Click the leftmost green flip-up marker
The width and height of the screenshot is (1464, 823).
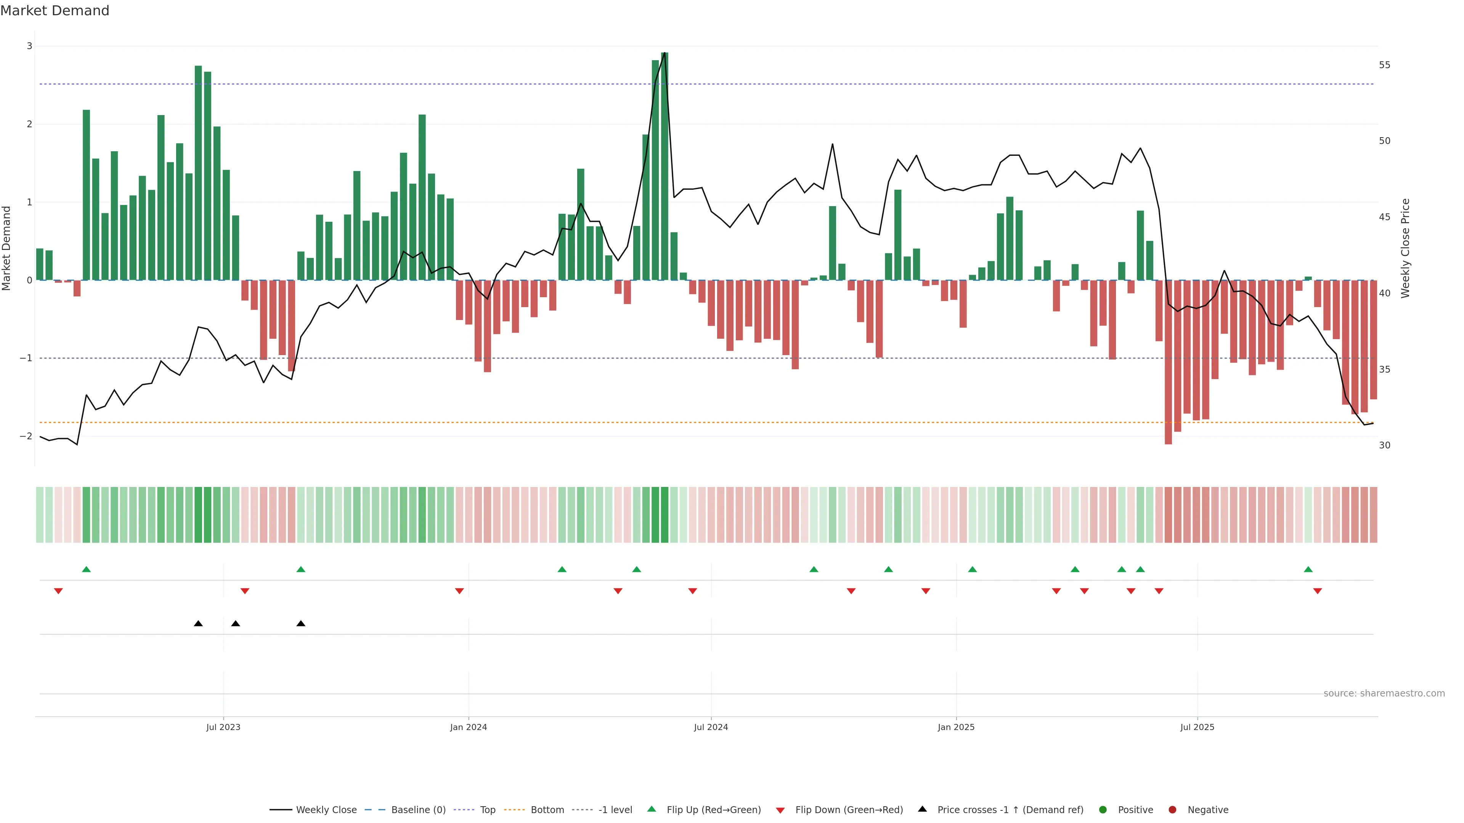pyautogui.click(x=87, y=569)
